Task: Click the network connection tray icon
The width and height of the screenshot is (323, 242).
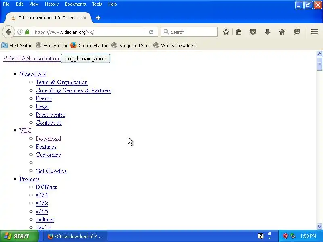Action: [293, 236]
